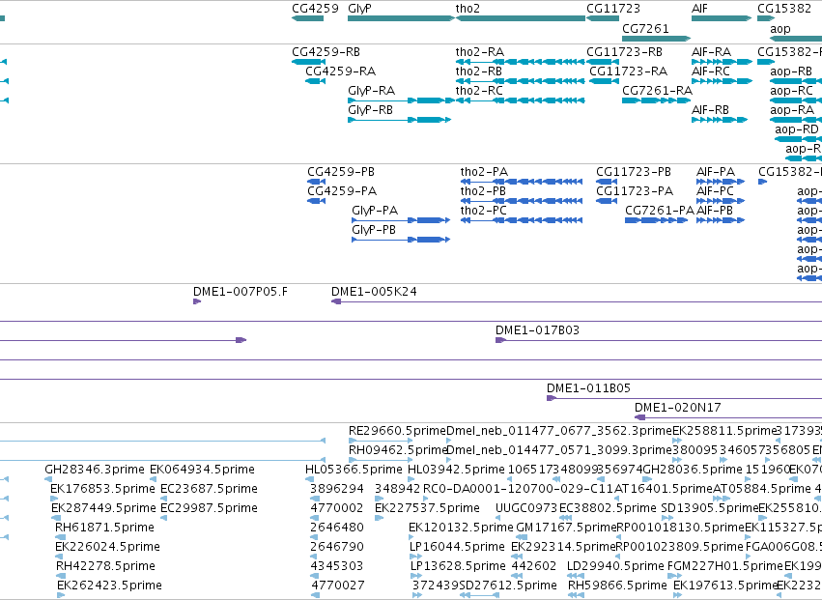Click the AIF-PA protein label
Image resolution: width=822 pixels, height=600 pixels.
point(716,172)
